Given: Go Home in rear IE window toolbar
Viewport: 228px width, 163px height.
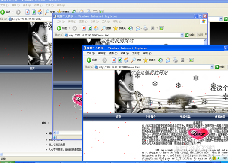Looking at the screenshot, I should click(x=40, y=12).
